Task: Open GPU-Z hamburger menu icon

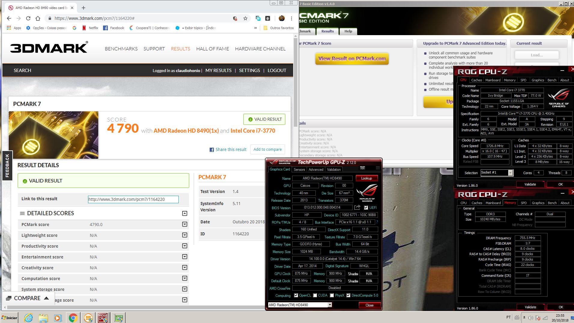Action: (x=378, y=168)
